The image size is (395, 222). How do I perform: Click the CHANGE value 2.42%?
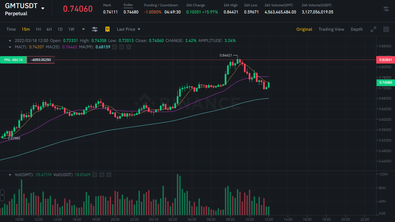191,41
